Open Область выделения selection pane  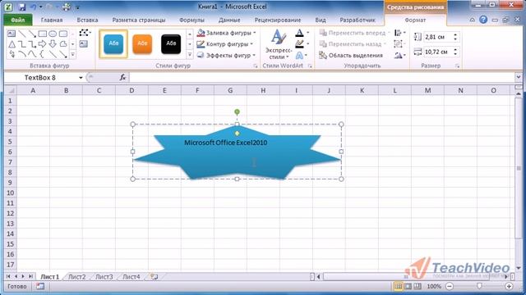point(351,55)
